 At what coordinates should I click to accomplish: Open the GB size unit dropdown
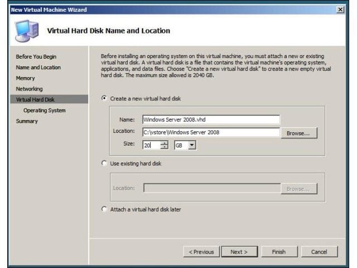tap(192, 145)
